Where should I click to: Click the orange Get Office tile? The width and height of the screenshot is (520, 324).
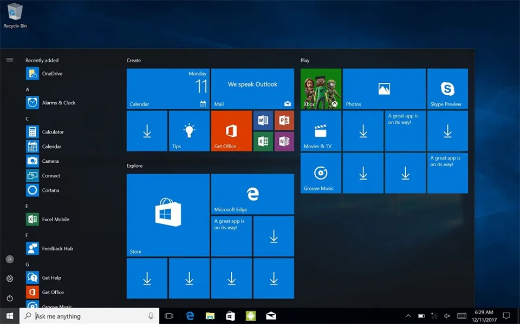click(231, 131)
